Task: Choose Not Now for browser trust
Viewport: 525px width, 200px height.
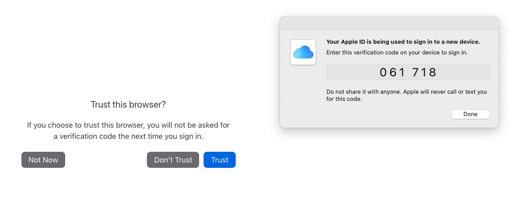Action: coord(43,160)
